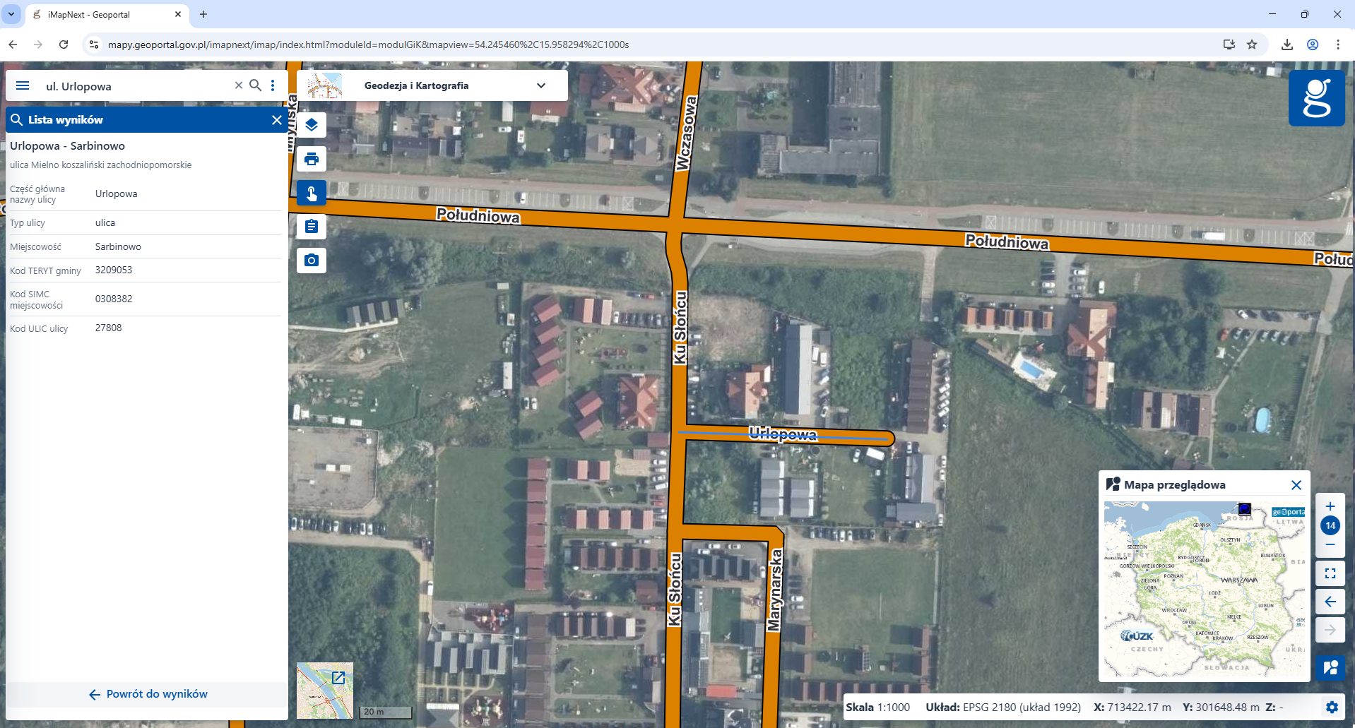Select the screenshot camera tool
This screenshot has height=728, width=1355.
click(311, 260)
